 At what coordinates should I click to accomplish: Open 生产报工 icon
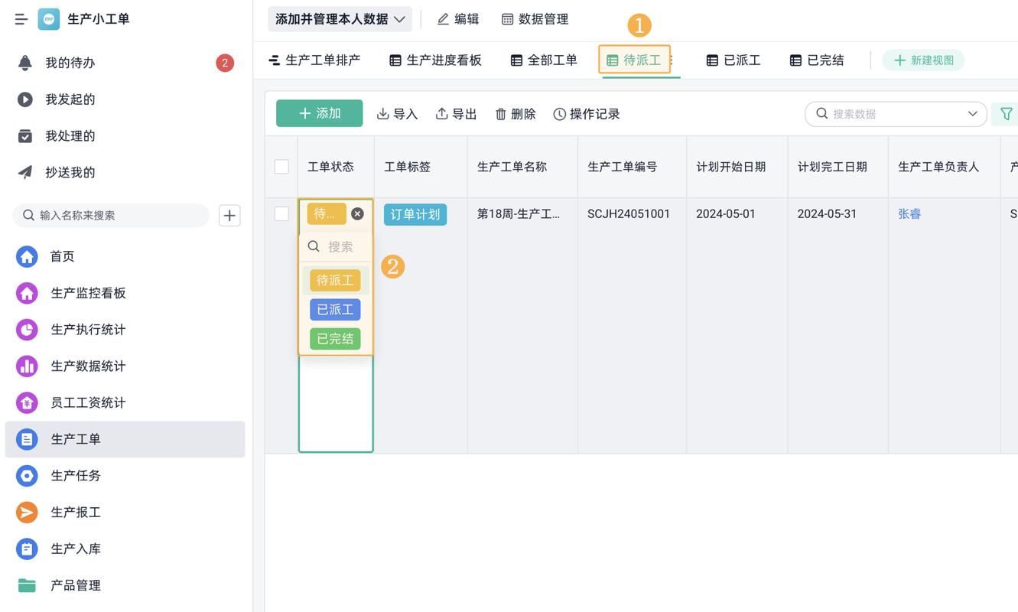[27, 513]
